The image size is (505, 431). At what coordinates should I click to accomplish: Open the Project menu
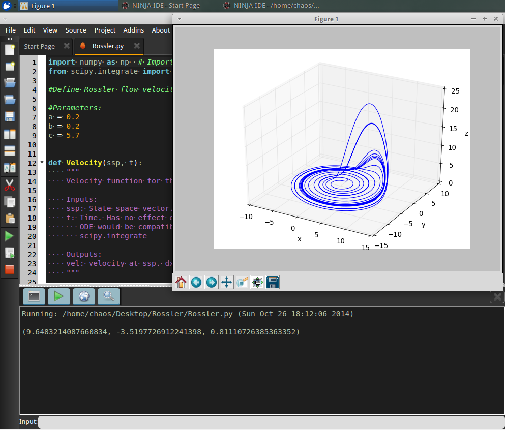click(x=105, y=30)
